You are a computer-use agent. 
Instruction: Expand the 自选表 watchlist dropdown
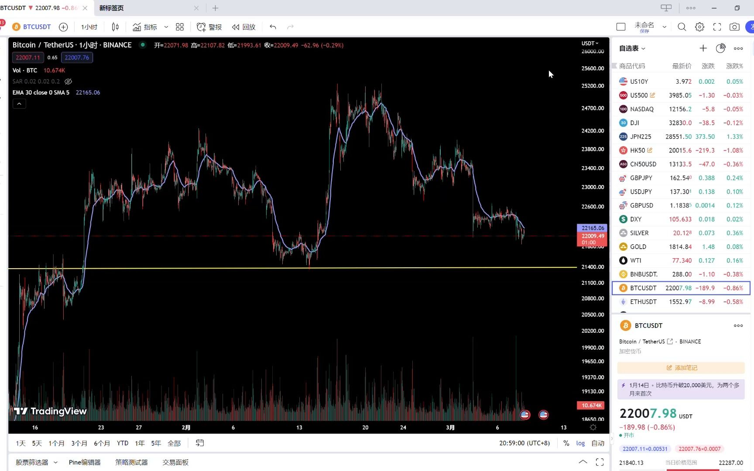click(632, 48)
